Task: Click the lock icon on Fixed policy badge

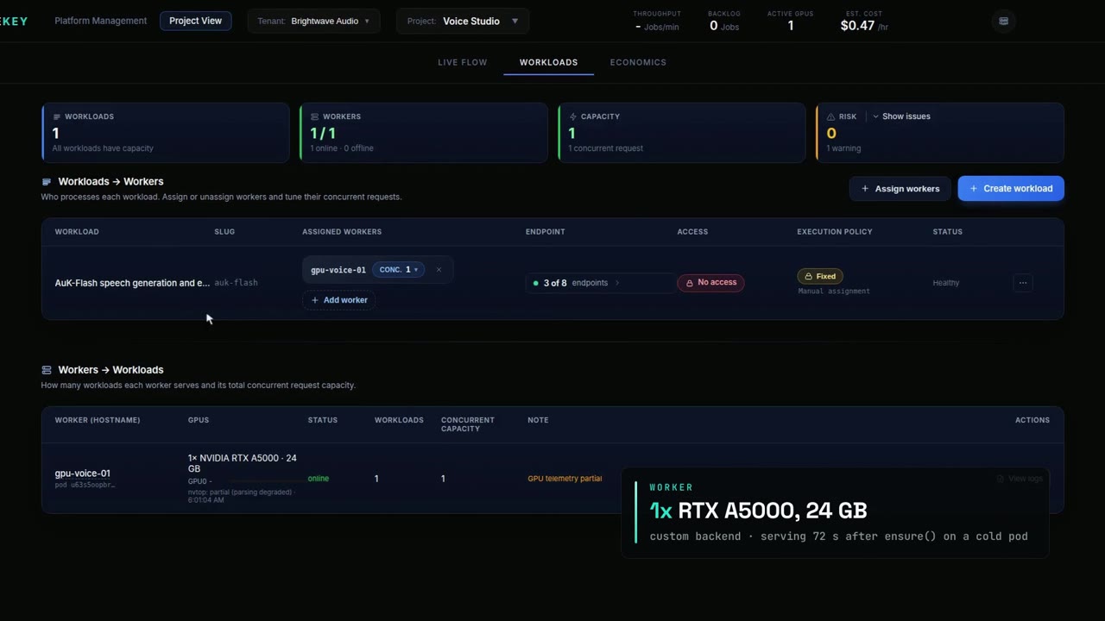Action: [808, 277]
